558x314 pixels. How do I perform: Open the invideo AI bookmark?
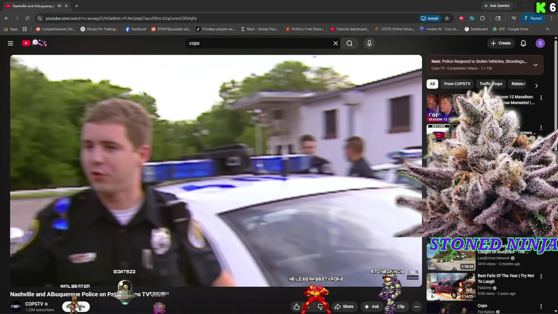click(x=439, y=29)
